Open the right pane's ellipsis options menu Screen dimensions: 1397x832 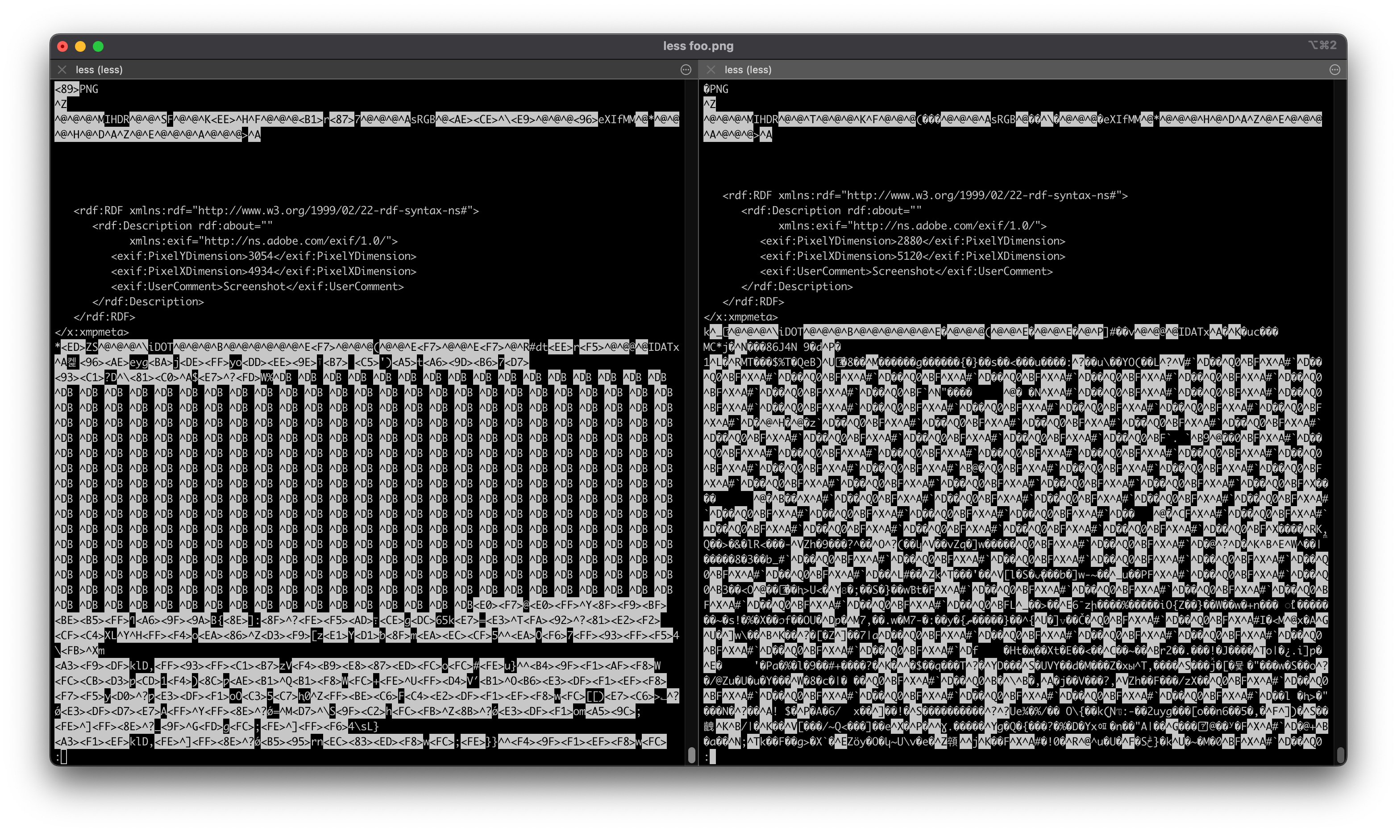1334,70
